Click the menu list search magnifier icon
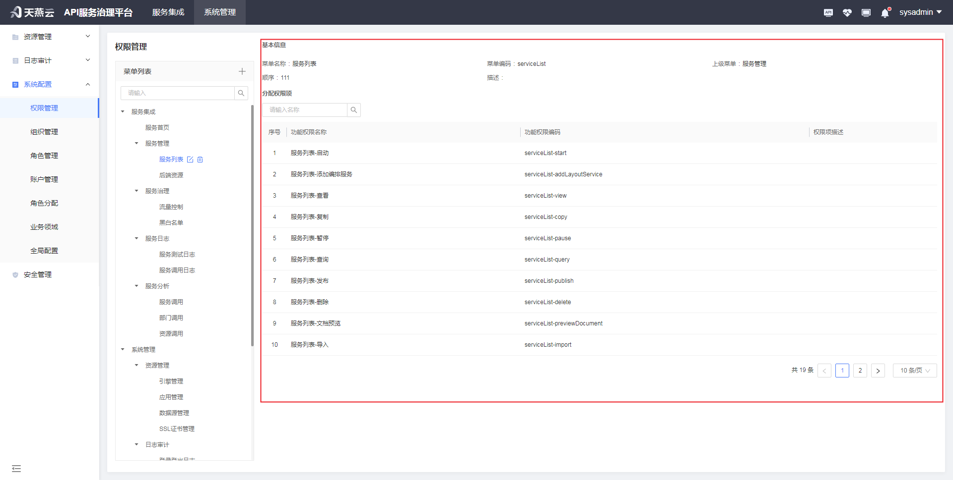Screen dimensions: 953x480 tap(241, 93)
